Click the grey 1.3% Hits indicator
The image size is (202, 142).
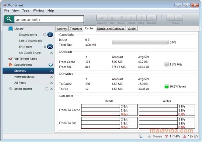click(166, 64)
